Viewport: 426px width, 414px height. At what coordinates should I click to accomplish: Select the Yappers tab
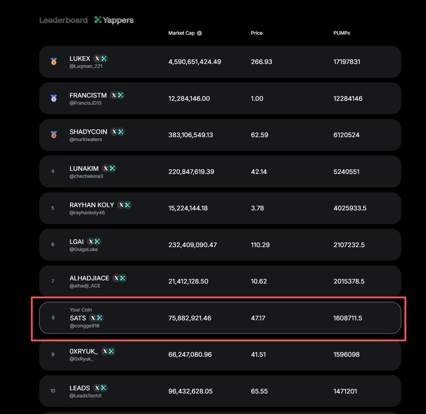[x=114, y=20]
